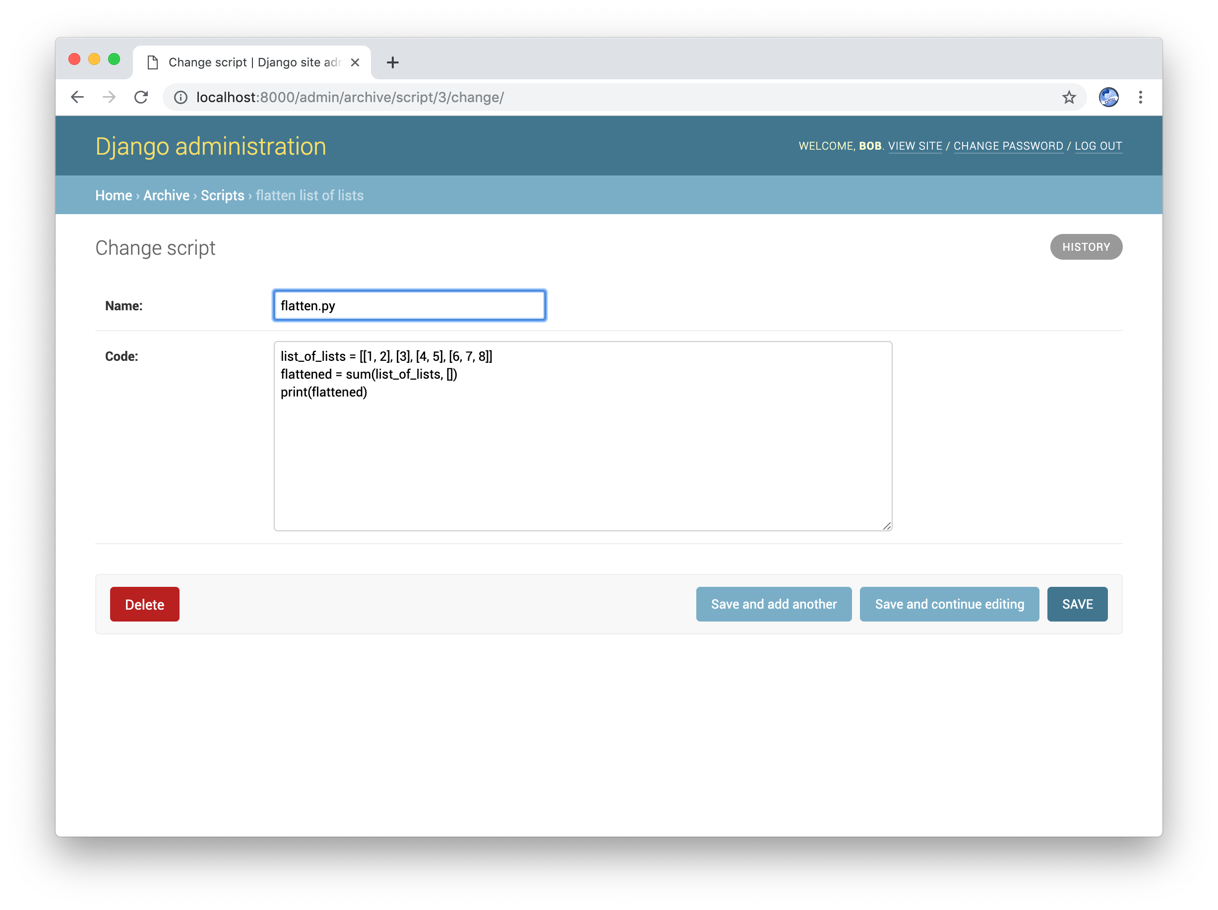
Task: Click the browser forward navigation arrow
Action: click(109, 97)
